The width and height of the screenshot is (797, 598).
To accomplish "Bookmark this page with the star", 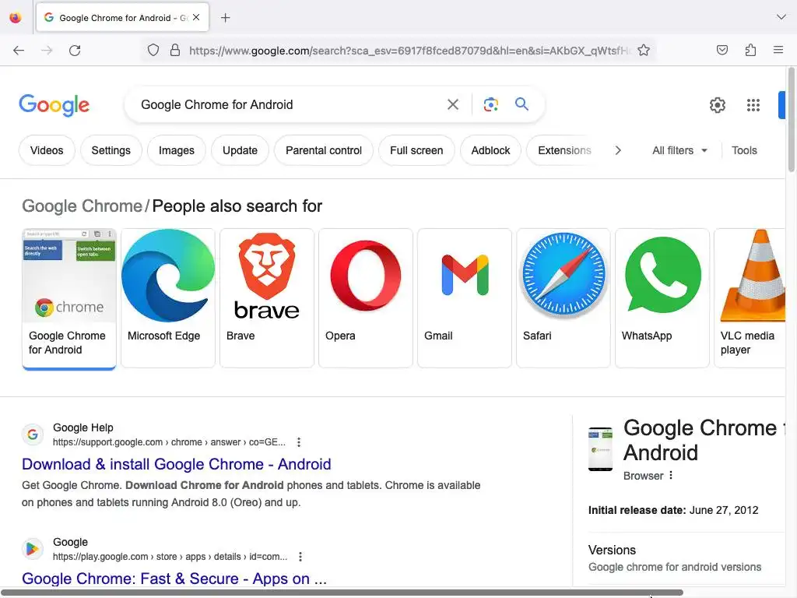I will click(644, 50).
